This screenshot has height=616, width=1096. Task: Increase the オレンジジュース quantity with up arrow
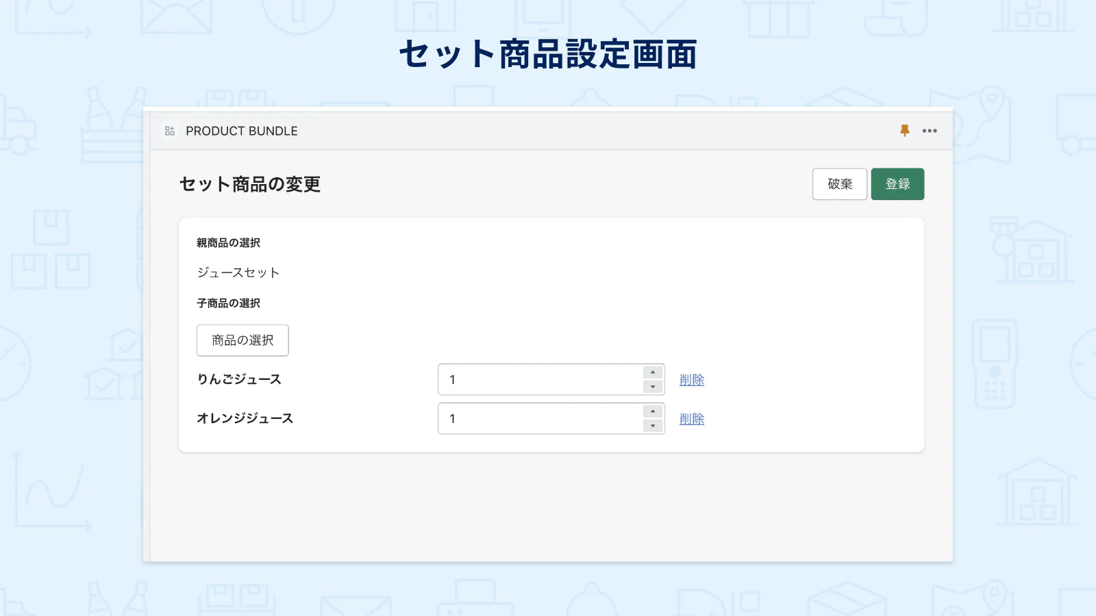pos(653,411)
